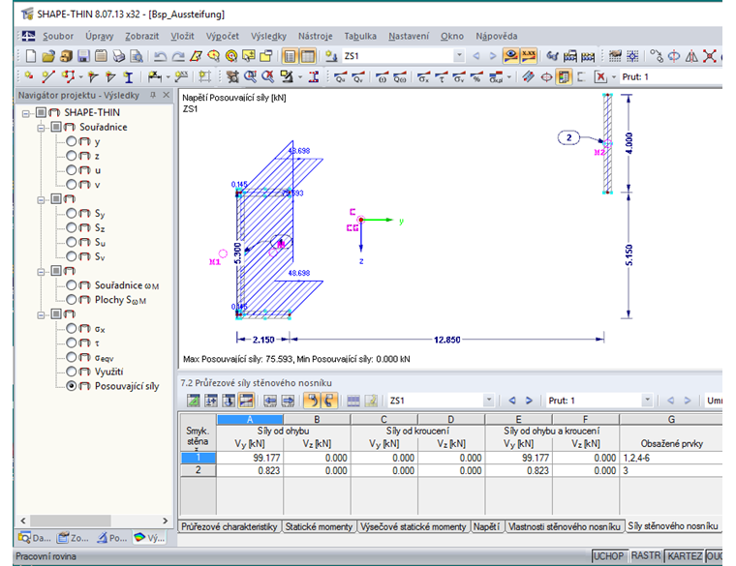Click the red X delete results icon
This screenshot has width=736, height=566.
pyautogui.click(x=600, y=76)
